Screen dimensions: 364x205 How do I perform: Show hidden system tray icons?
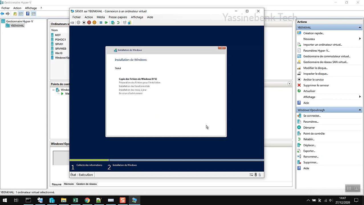308,200
